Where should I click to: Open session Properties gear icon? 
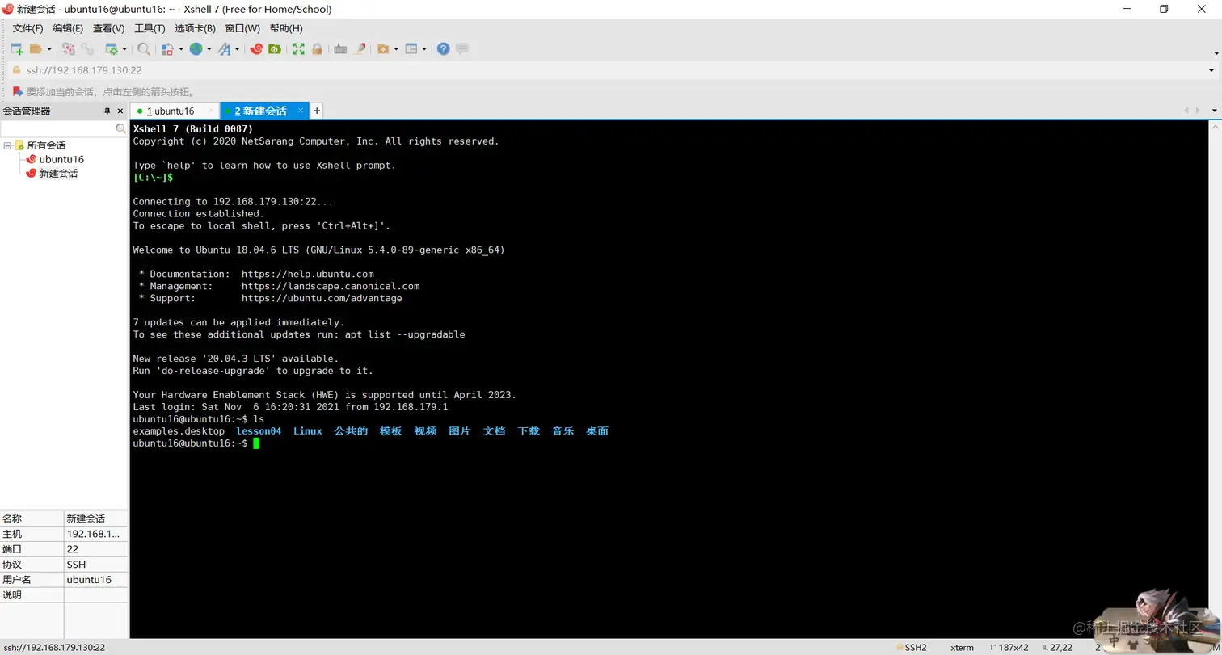[112, 49]
